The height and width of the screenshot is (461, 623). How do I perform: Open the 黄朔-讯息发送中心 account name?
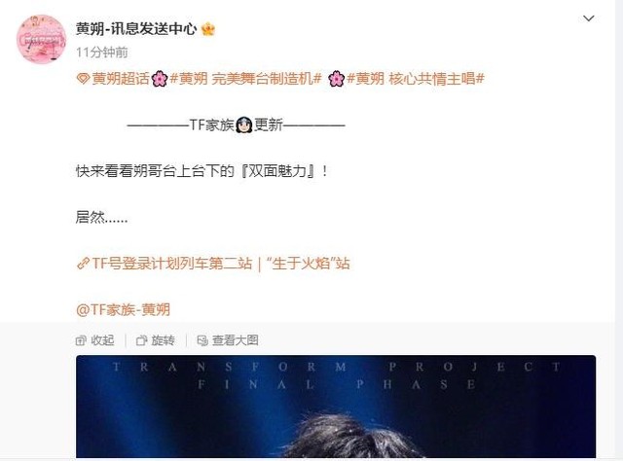[x=136, y=29]
